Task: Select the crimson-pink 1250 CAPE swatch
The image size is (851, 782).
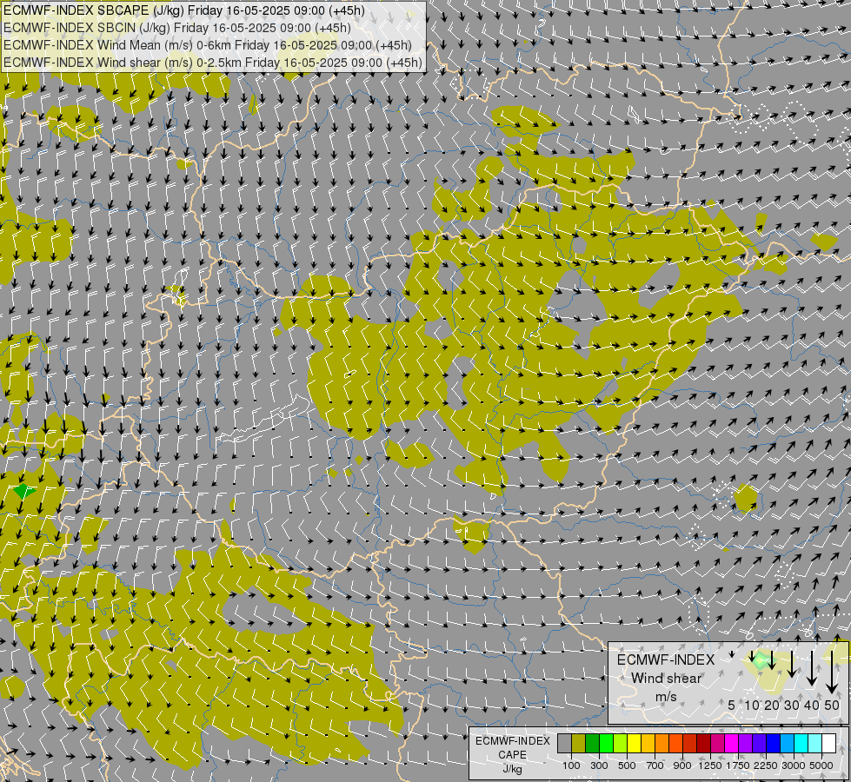Action: pos(717,743)
